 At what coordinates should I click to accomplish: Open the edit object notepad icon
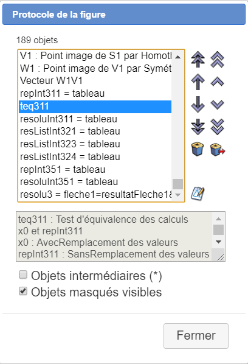coord(198,194)
